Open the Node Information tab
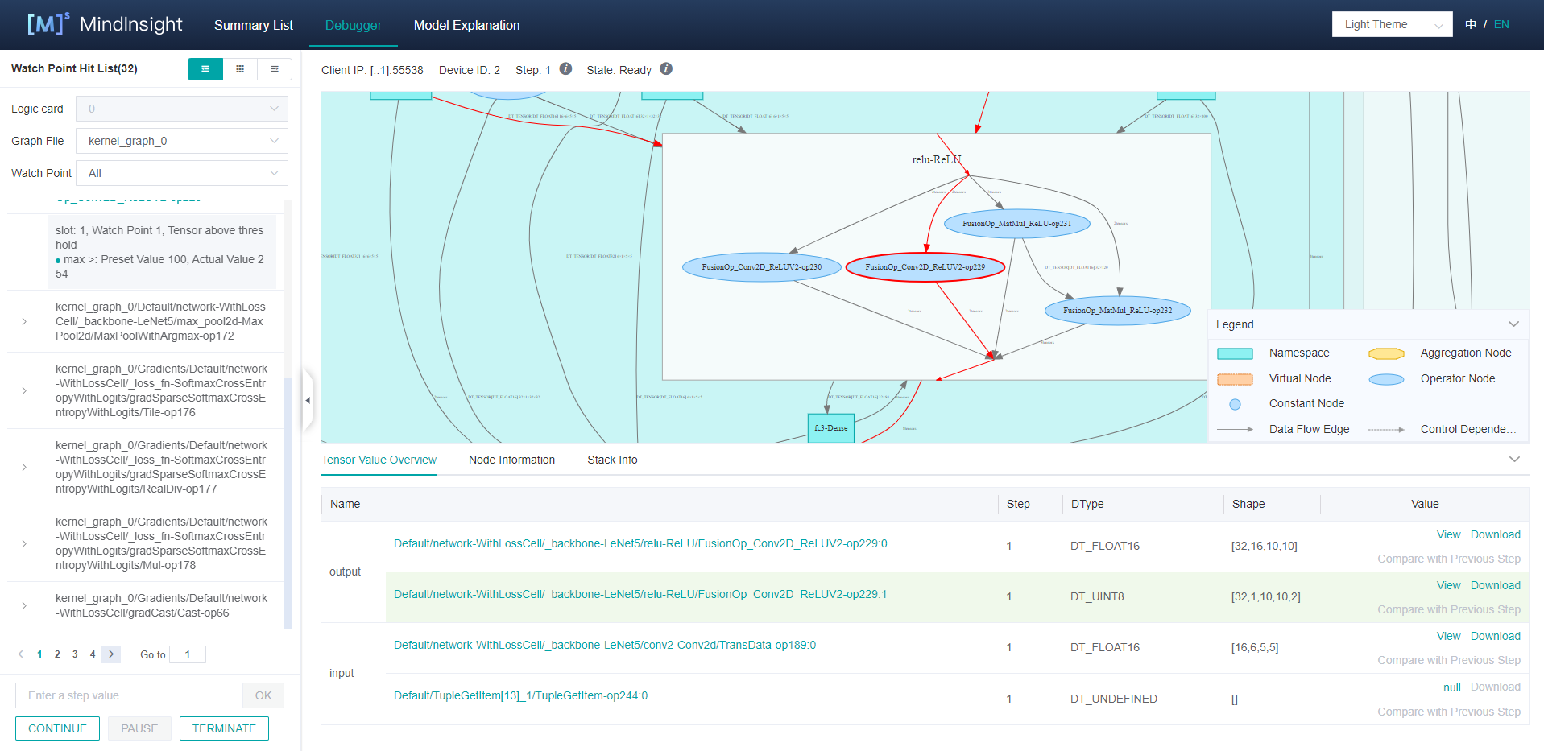This screenshot has height=751, width=1544. (x=511, y=460)
